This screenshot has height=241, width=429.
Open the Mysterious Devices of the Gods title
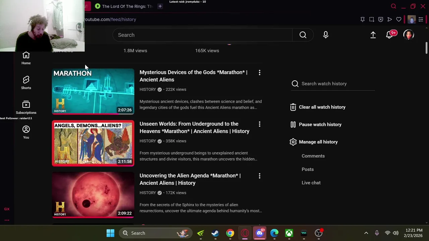[193, 76]
